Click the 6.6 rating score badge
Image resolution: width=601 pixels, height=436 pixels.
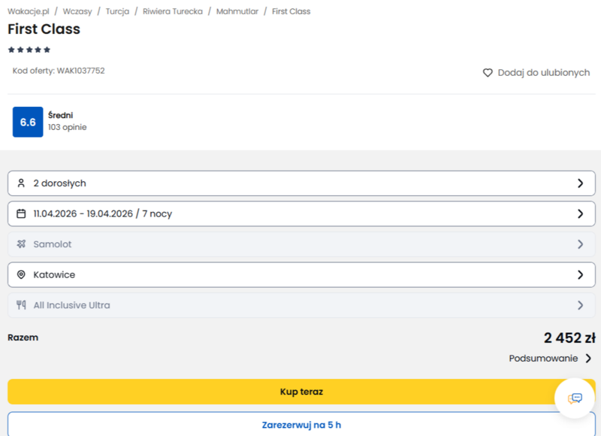(x=28, y=122)
